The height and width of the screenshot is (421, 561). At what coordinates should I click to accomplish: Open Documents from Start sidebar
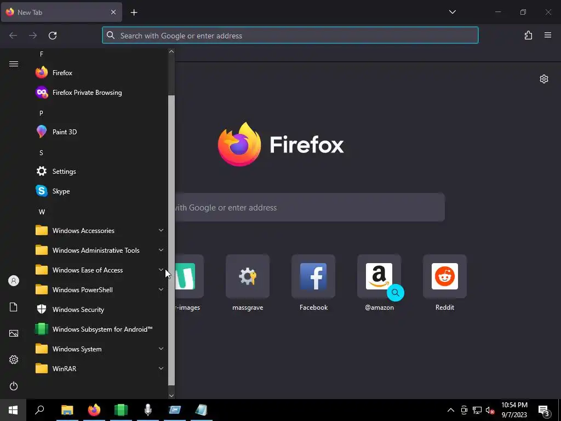(14, 307)
